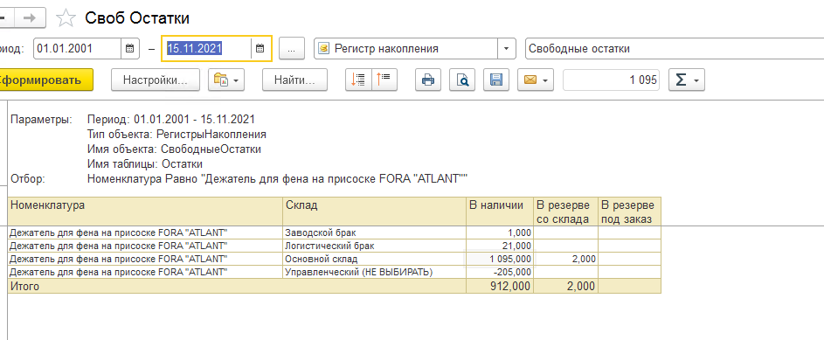Send report by email envelope button

(x=536, y=80)
